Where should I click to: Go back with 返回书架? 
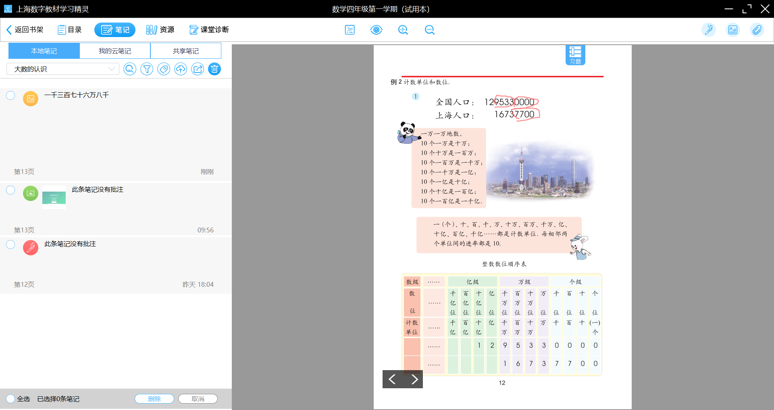(x=25, y=30)
